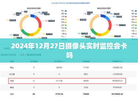The height and width of the screenshot is (101, 138).
Task: Click the banner headline 2024年12月27日摄像头实时监控会卡吗
Action: (x=69, y=50)
